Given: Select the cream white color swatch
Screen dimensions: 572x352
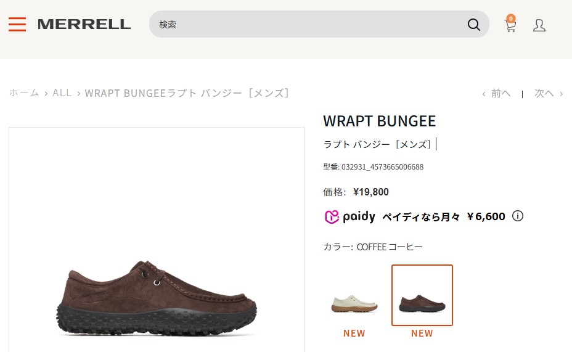Looking at the screenshot, I should click(x=354, y=295).
